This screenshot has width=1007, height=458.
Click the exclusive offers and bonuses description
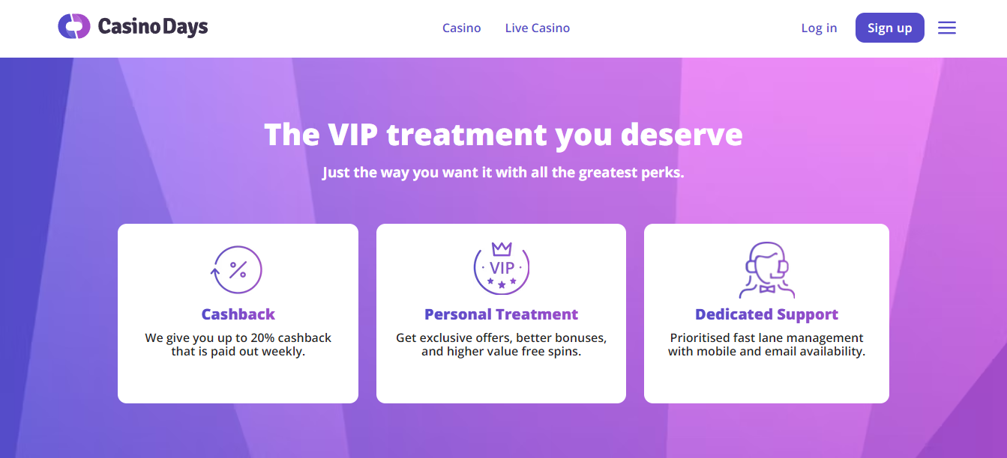point(502,344)
